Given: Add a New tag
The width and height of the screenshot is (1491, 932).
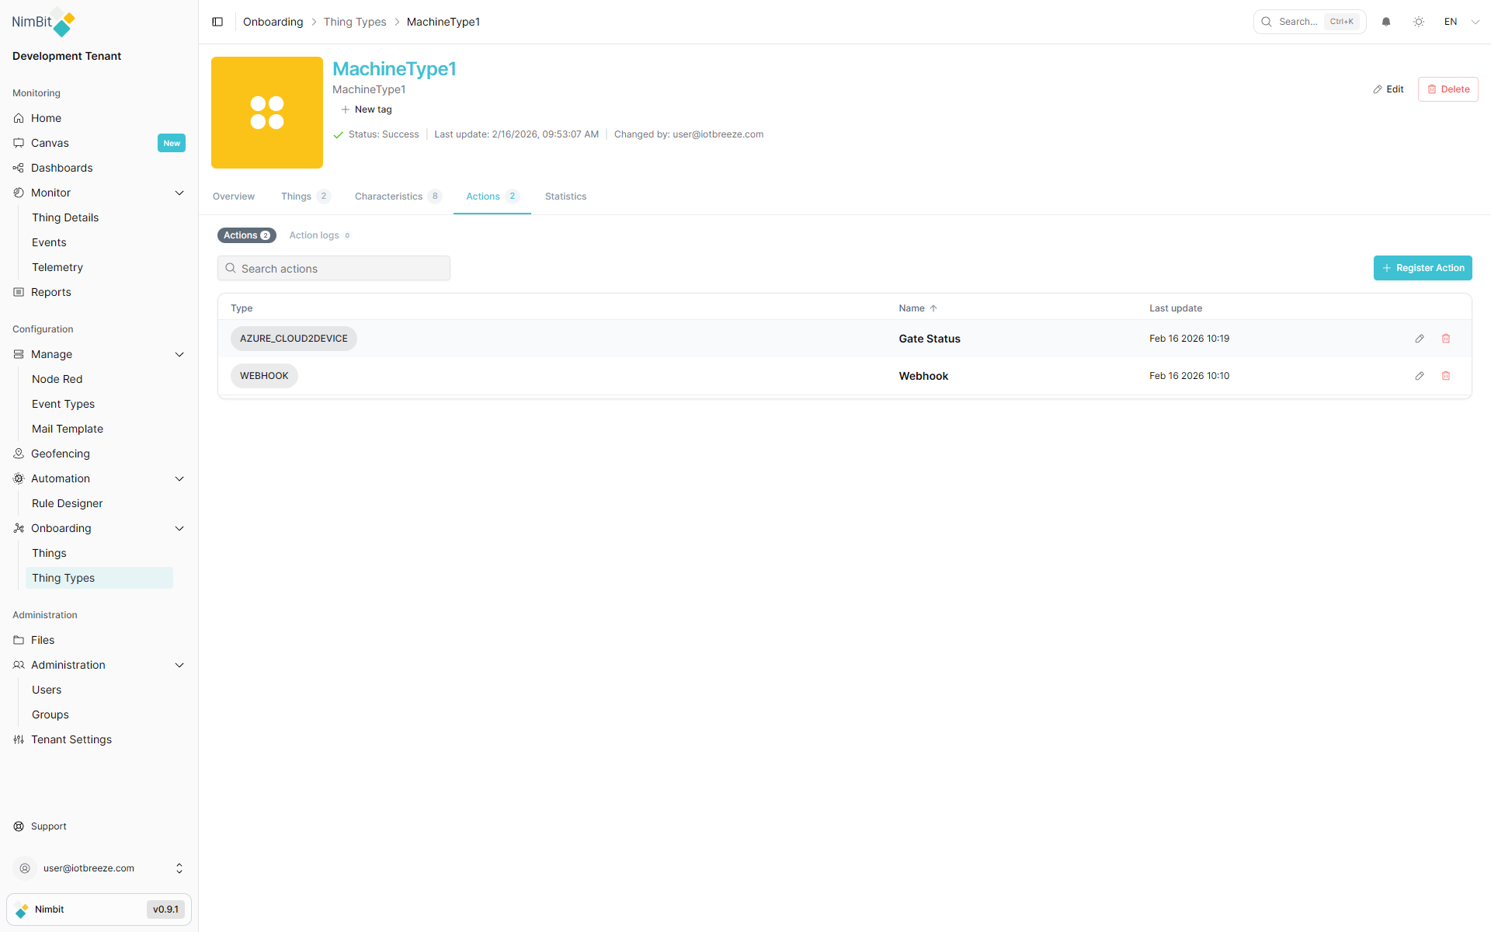Looking at the screenshot, I should pos(367,110).
